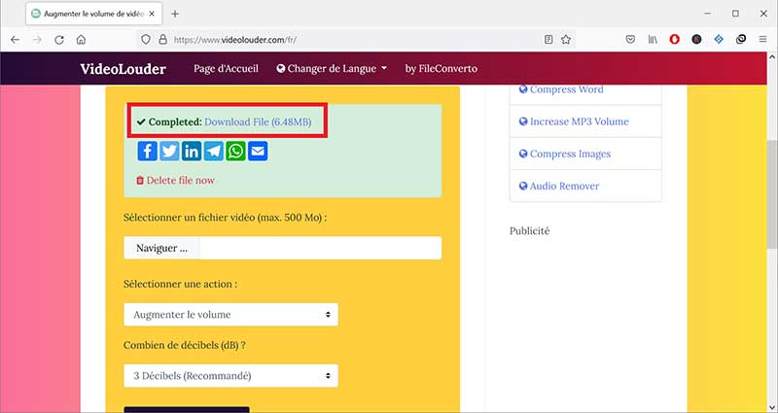Click the tracking protection shield icon
The width and height of the screenshot is (778, 413).
[145, 40]
